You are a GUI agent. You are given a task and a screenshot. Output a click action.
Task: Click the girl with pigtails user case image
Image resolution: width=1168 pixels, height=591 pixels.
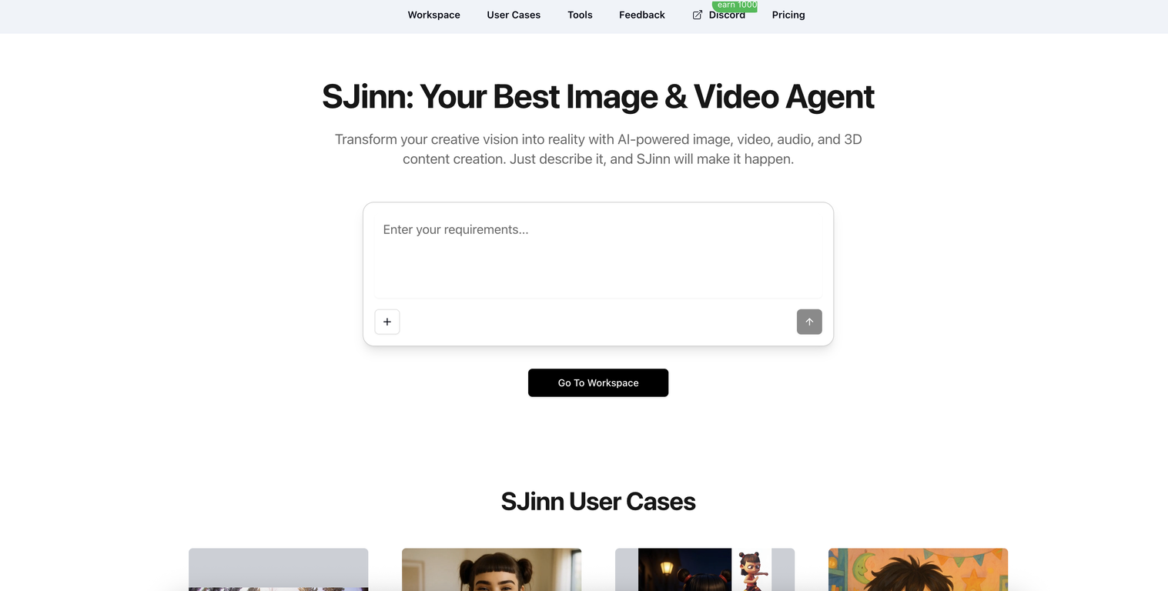pos(491,569)
